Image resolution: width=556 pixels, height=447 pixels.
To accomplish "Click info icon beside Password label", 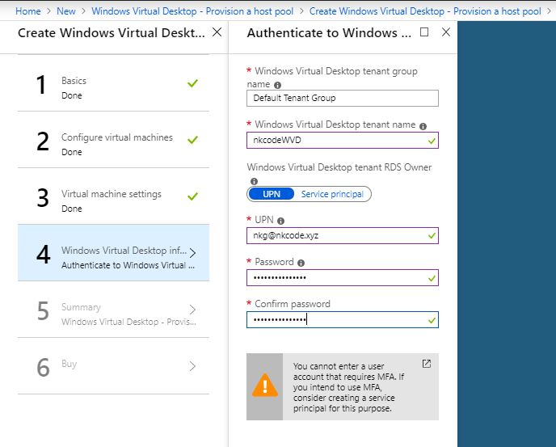I will click(x=301, y=263).
